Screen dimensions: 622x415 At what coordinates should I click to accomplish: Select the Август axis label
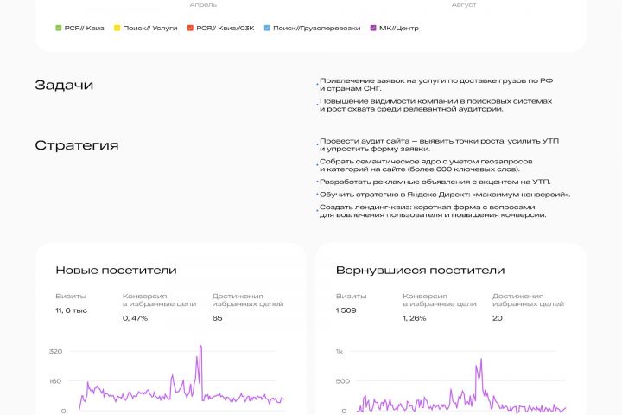pos(464,4)
